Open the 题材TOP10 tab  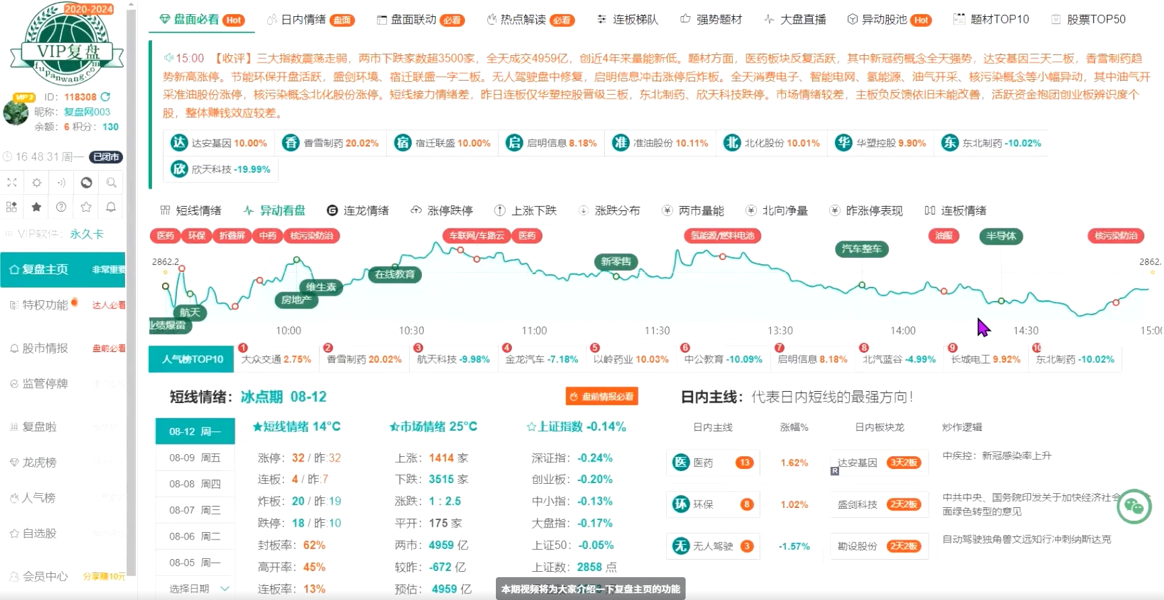point(991,19)
